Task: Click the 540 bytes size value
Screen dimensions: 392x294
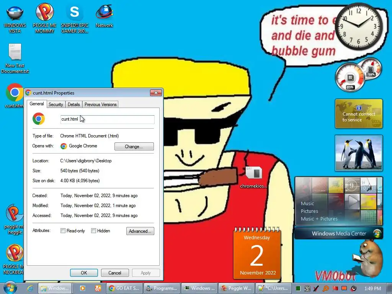Action: pos(80,171)
